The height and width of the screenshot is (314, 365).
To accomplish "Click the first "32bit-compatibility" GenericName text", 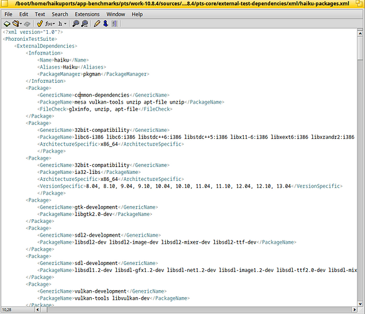I will pos(102,130).
